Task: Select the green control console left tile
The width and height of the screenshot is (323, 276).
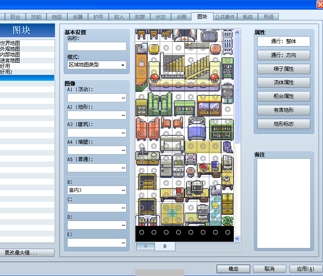Action: (178, 109)
